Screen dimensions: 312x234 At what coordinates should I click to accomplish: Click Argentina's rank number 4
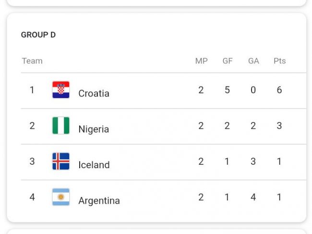[32, 197]
